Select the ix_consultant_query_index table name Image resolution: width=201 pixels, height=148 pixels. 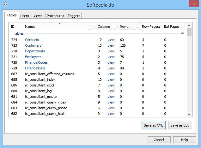46,102
